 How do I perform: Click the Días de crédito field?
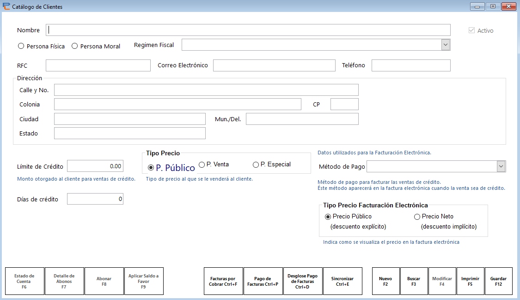[95, 199]
